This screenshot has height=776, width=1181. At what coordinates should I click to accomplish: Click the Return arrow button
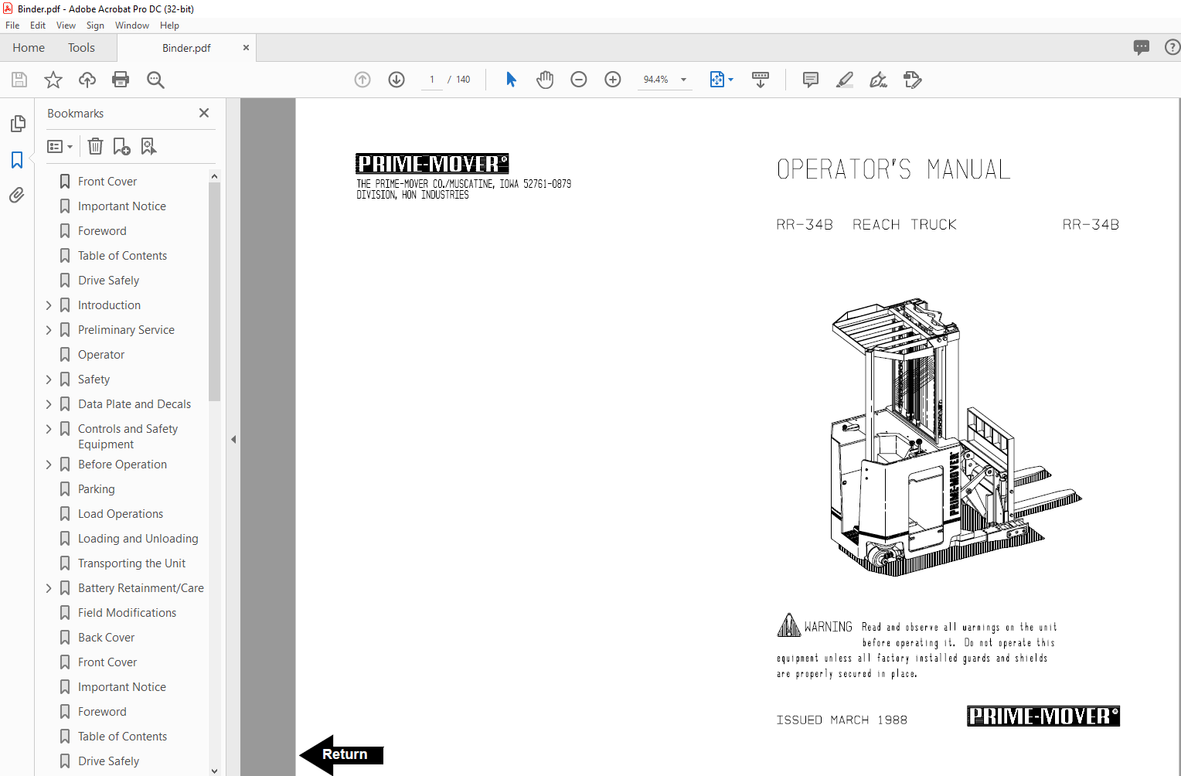(342, 754)
